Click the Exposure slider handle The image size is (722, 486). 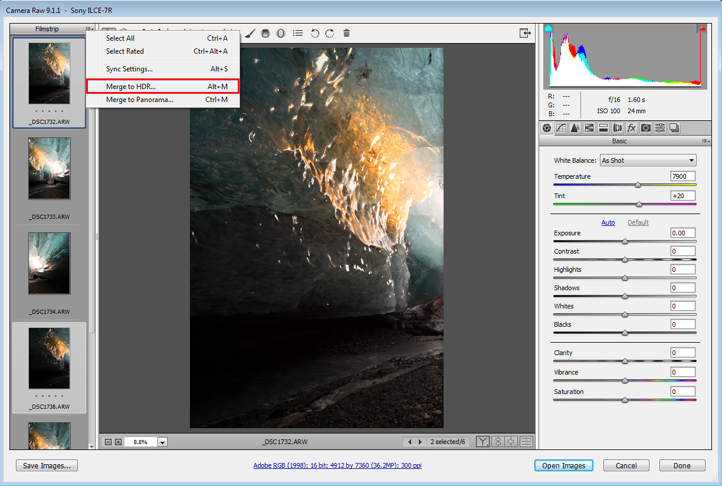(625, 241)
